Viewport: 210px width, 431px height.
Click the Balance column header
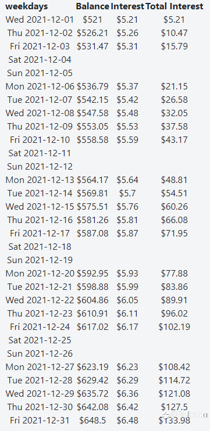[92, 6]
